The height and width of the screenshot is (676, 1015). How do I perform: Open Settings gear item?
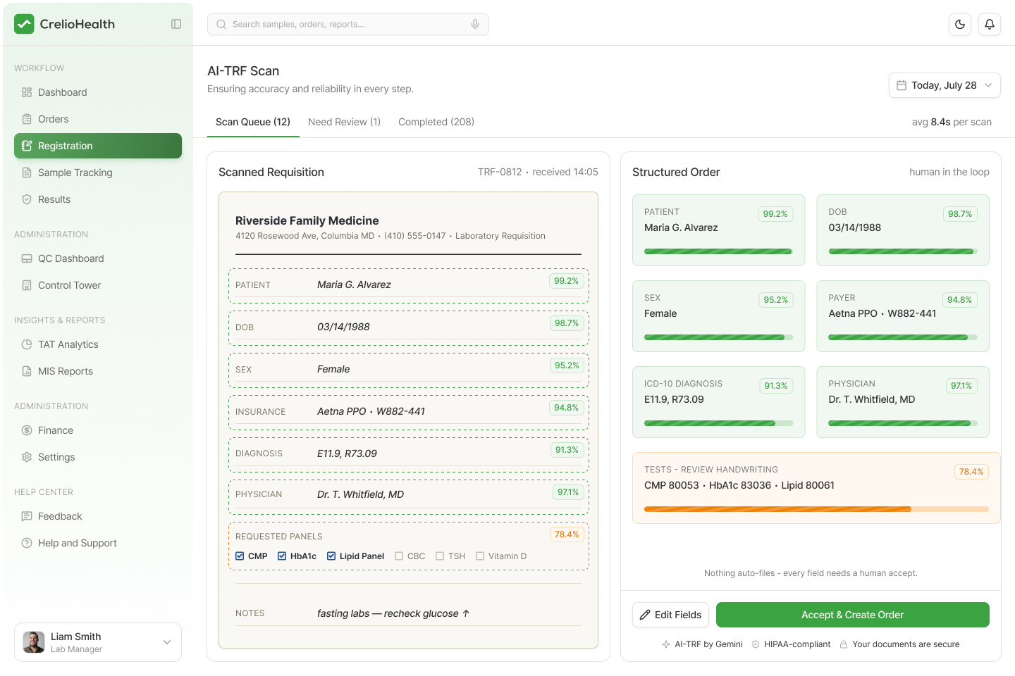(98, 457)
